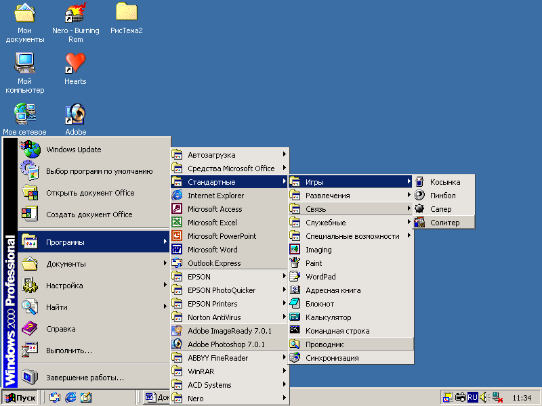
Task: Click the Internet Explorer quick launch icon
Action: click(70, 397)
